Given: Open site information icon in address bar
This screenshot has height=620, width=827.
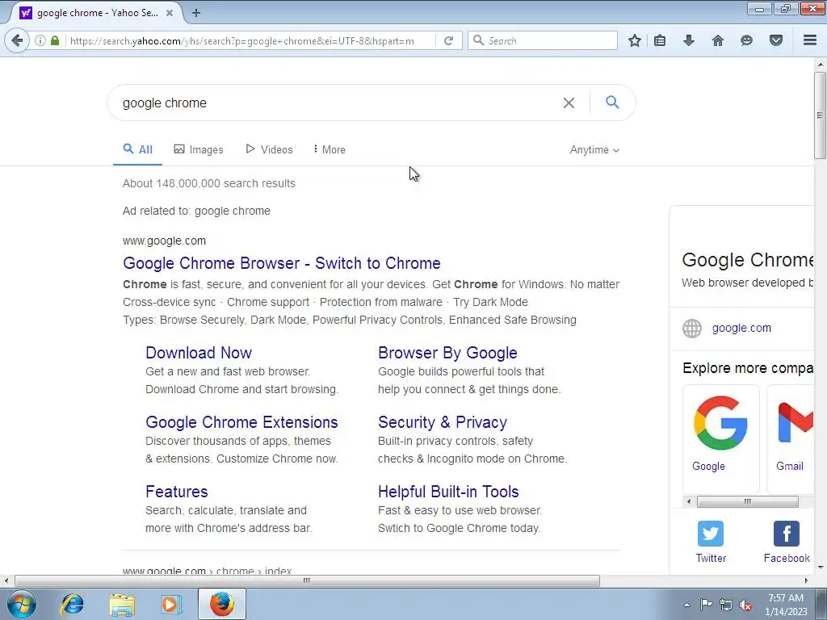Looking at the screenshot, I should coord(40,40).
